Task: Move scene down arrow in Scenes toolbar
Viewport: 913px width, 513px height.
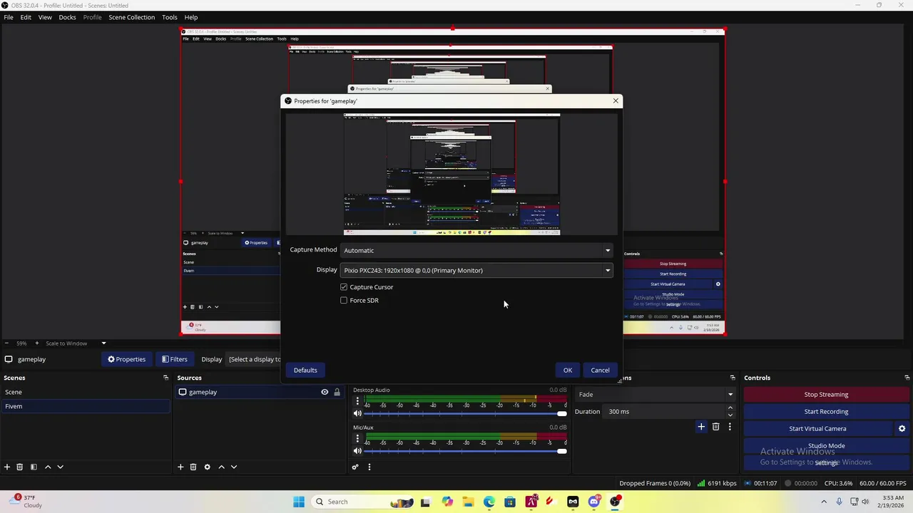Action: point(60,467)
